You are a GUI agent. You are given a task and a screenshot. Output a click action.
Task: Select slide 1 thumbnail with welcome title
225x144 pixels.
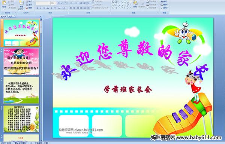click(x=21, y=33)
